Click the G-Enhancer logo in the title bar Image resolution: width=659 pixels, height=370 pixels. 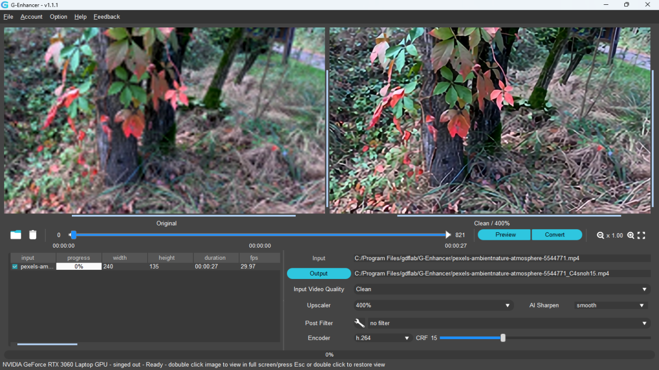tap(5, 5)
